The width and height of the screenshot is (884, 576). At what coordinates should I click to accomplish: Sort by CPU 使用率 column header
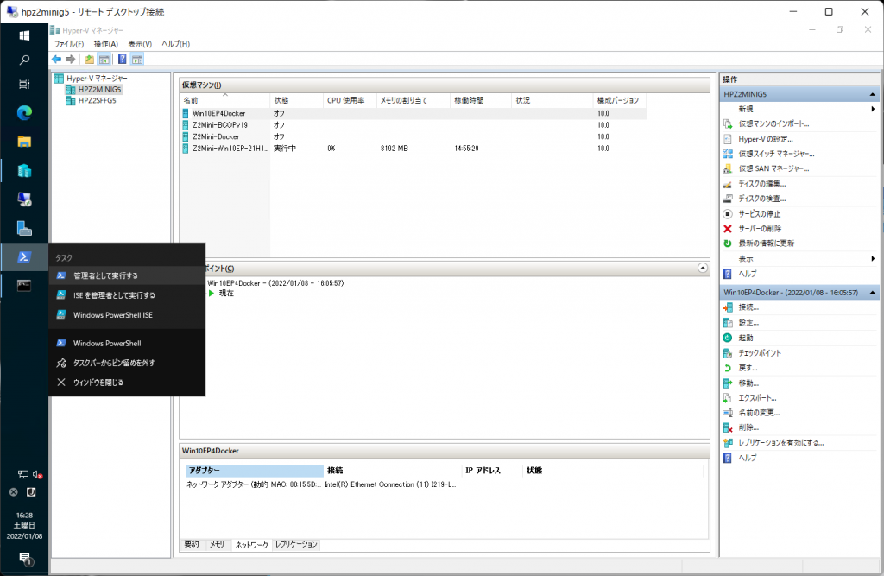point(350,100)
